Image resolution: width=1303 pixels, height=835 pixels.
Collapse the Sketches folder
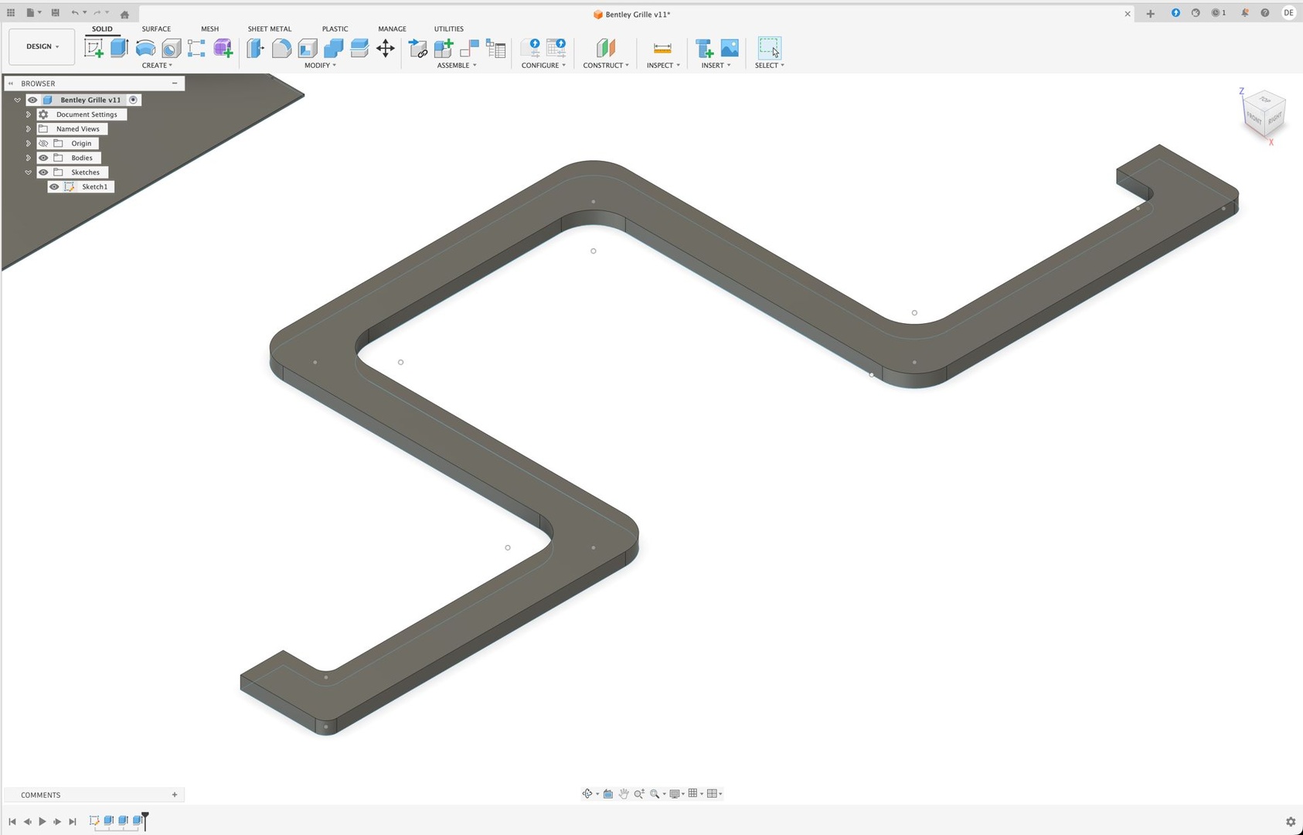click(29, 172)
